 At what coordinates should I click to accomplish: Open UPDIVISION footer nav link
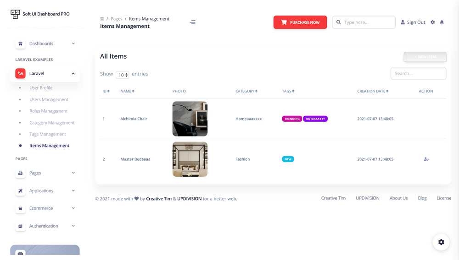[367, 198]
